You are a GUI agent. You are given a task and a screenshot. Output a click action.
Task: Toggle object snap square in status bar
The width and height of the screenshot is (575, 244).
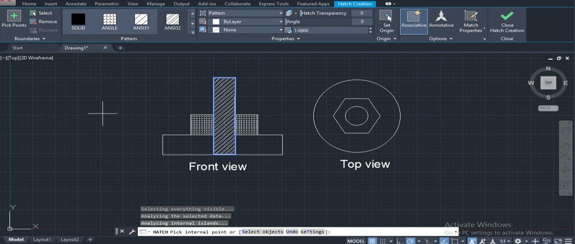(x=455, y=241)
